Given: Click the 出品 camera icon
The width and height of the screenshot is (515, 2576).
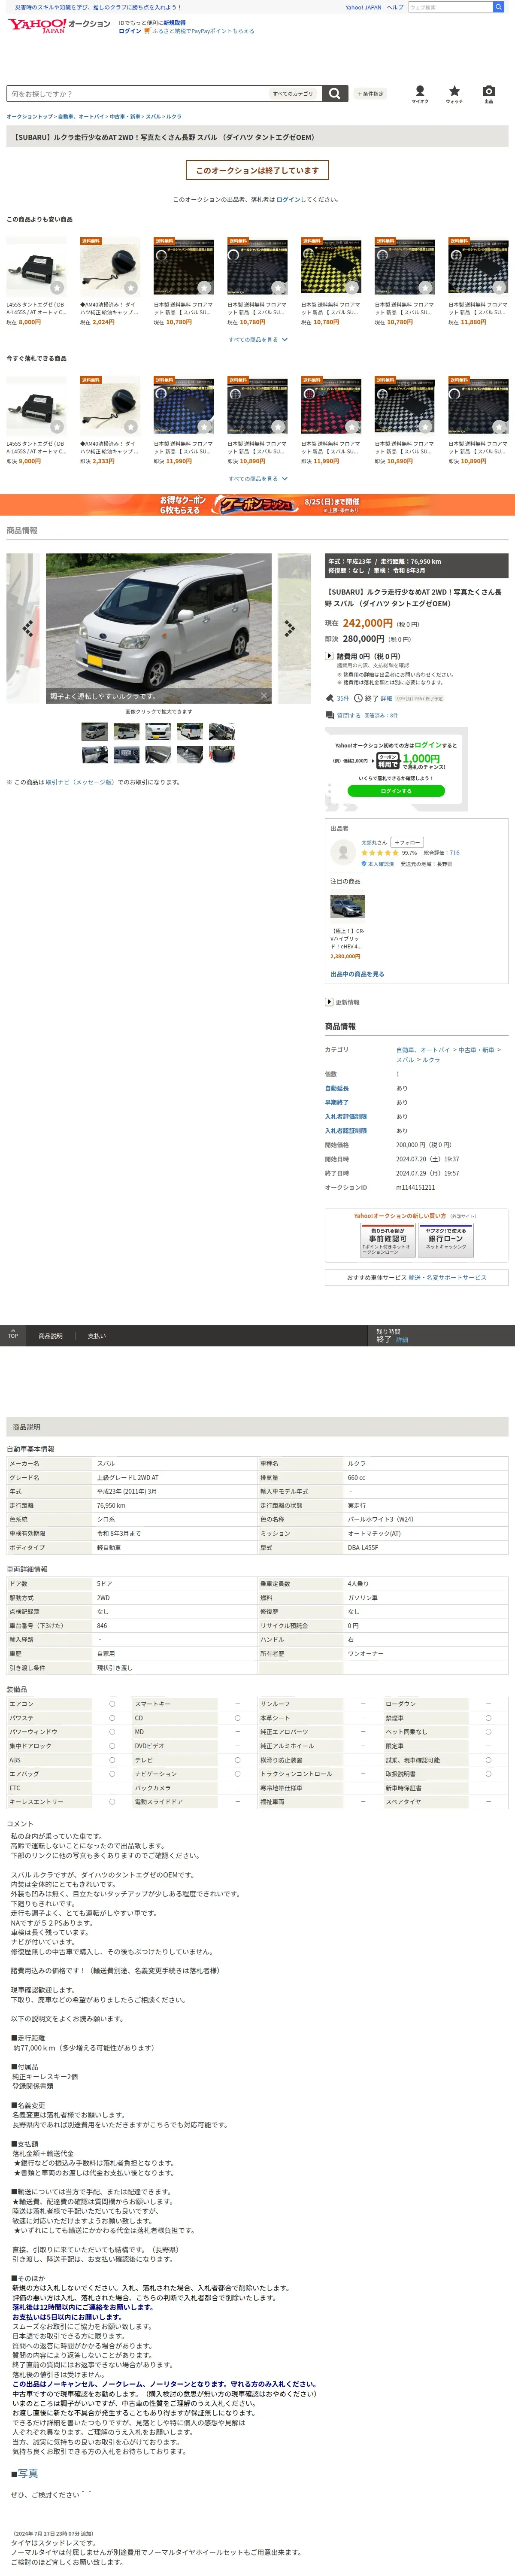Looking at the screenshot, I should pos(488,93).
